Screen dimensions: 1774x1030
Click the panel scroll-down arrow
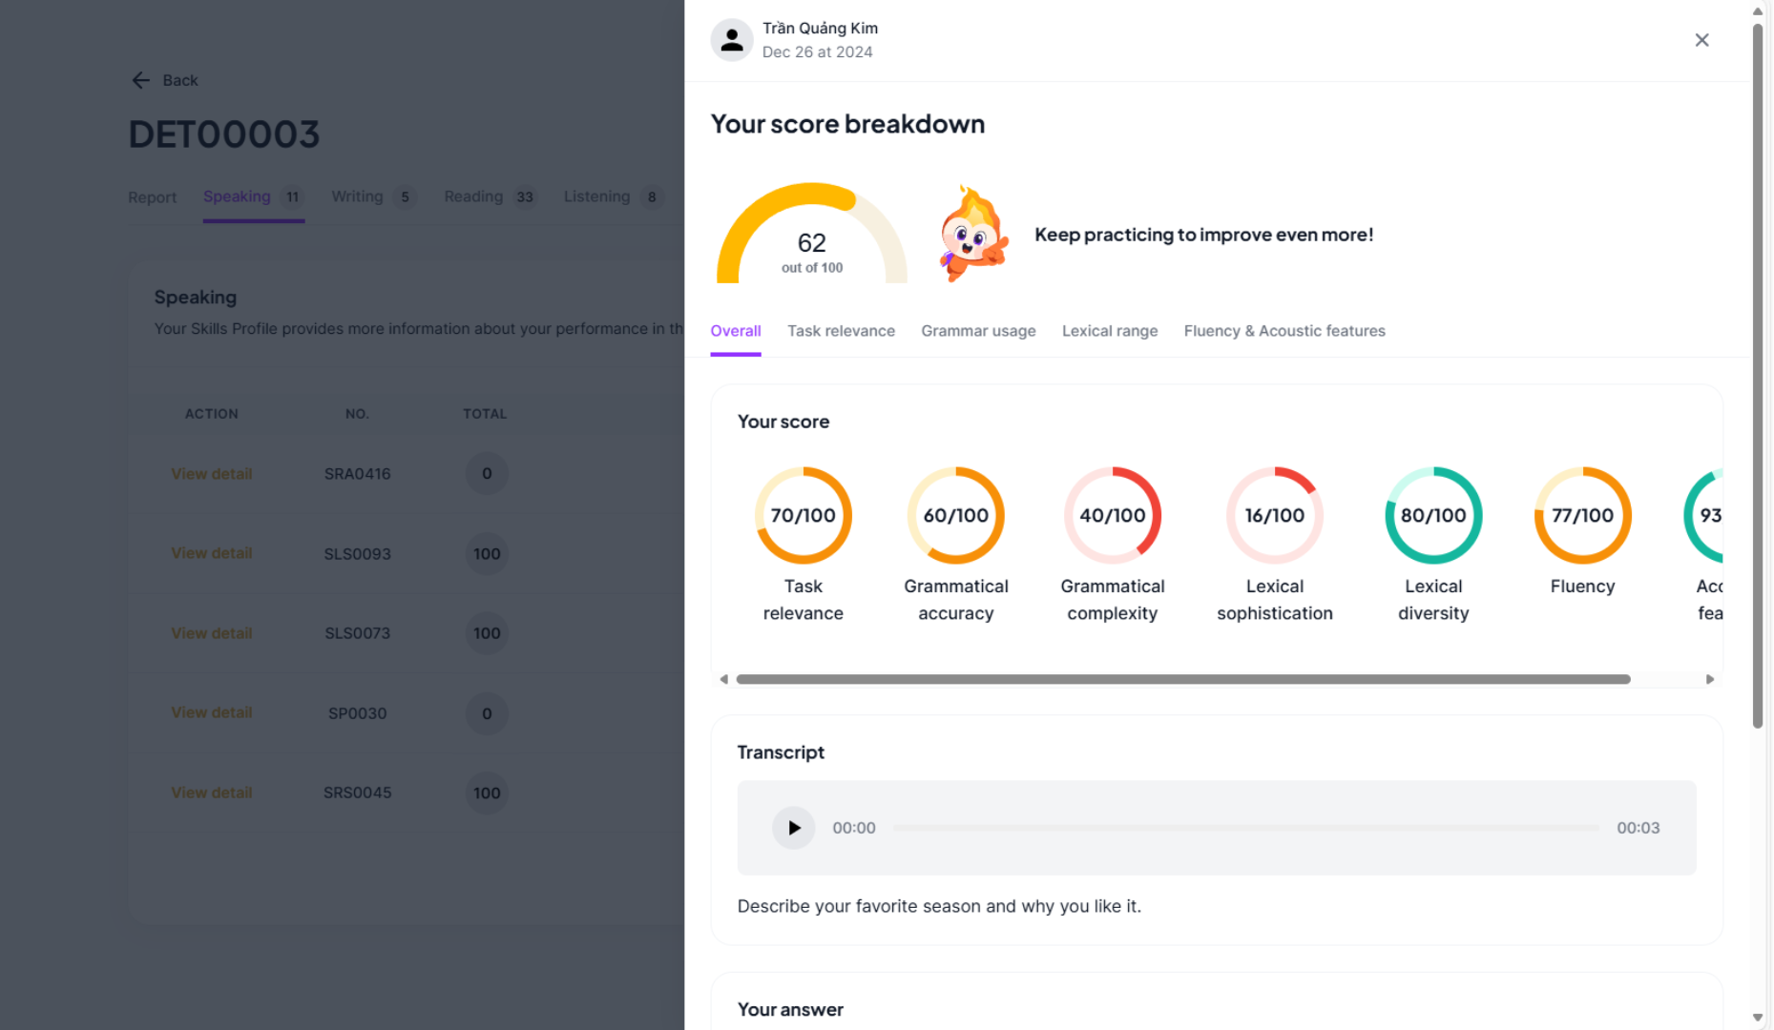click(1758, 1018)
